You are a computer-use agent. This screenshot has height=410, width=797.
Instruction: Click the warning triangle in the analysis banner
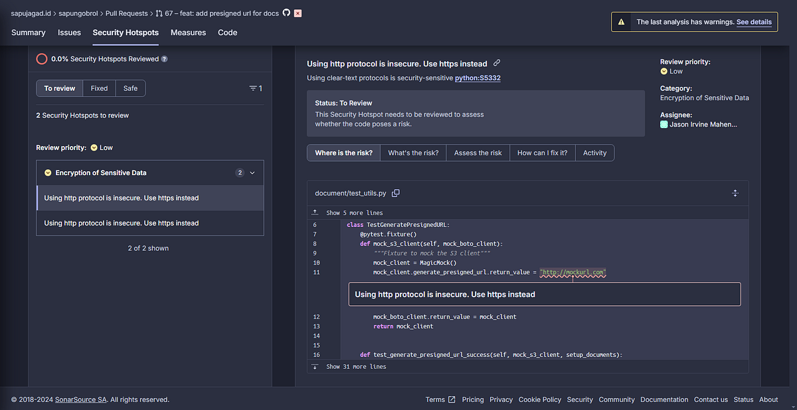point(622,21)
